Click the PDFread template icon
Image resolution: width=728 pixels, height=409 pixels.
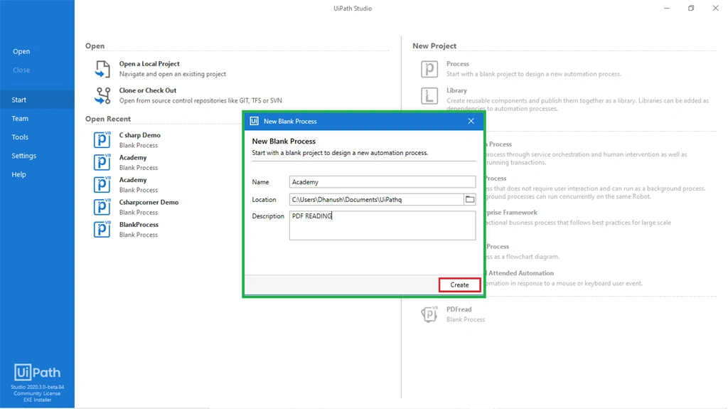tap(429, 314)
